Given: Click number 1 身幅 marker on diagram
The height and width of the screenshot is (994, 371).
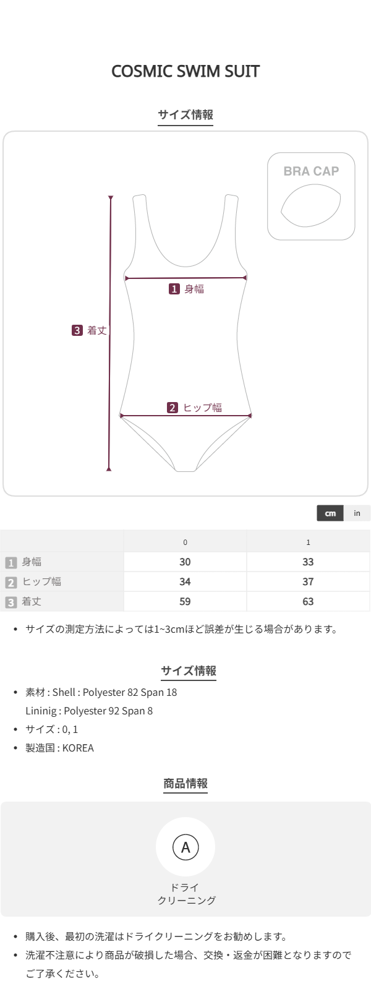Looking at the screenshot, I should tap(174, 289).
